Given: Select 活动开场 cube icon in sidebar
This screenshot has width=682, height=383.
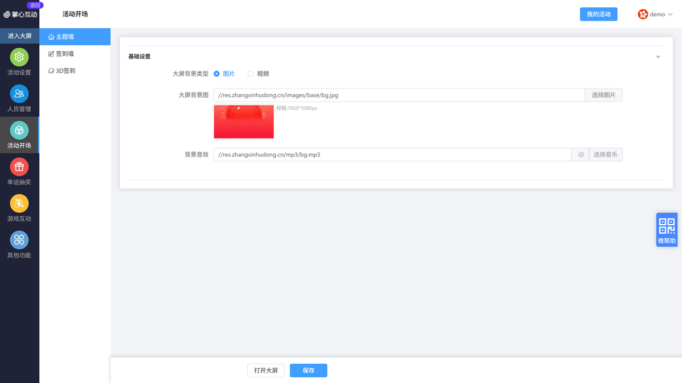Looking at the screenshot, I should [19, 130].
